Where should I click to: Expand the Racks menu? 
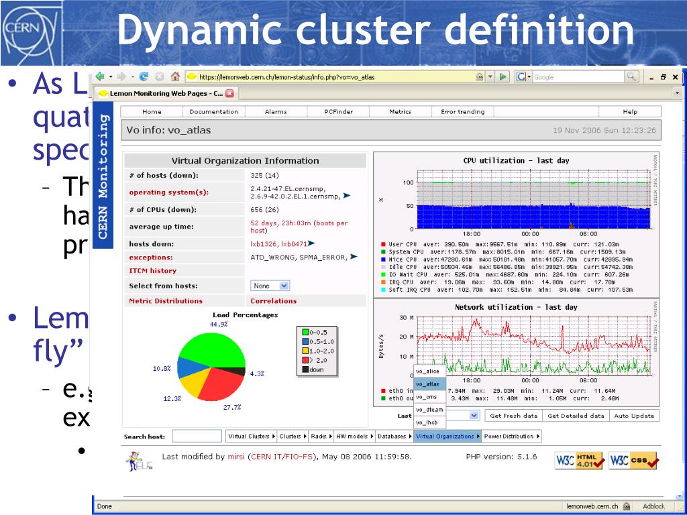321,436
